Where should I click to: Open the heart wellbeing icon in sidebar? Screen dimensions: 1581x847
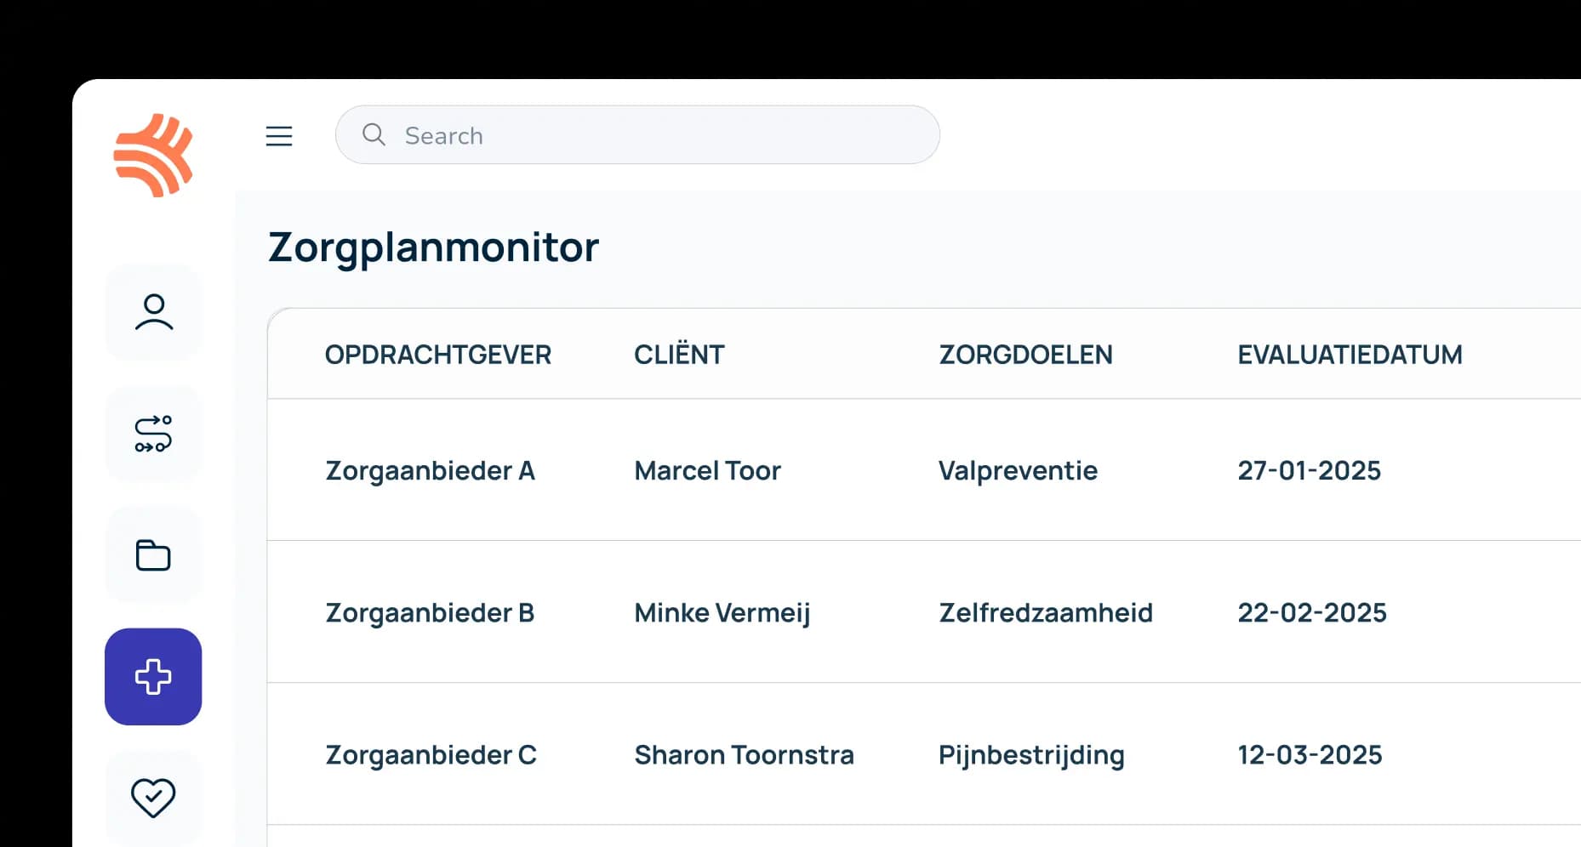tap(153, 796)
